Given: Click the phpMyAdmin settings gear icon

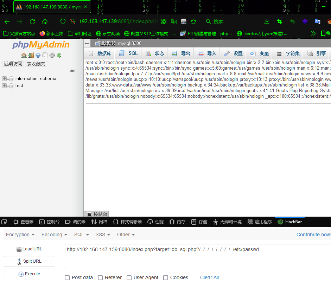Looking at the screenshot, I should click(x=52, y=55).
